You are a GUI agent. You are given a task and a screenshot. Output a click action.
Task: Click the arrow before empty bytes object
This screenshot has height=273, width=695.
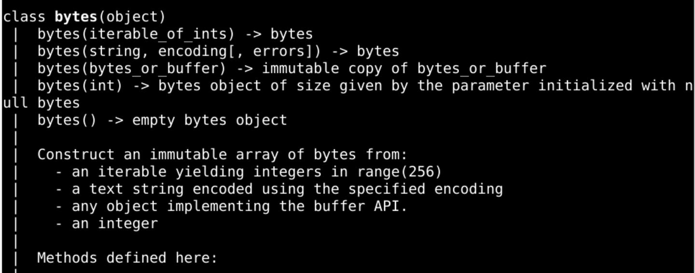[114, 120]
